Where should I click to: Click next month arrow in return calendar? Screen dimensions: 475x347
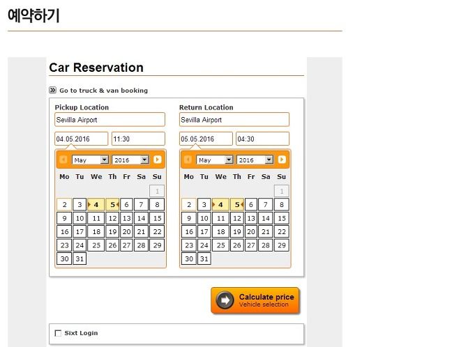[x=282, y=160]
